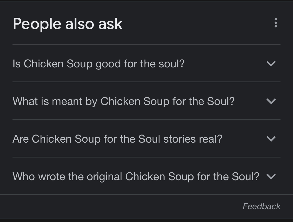Reveal whether the stories are real

point(117,139)
